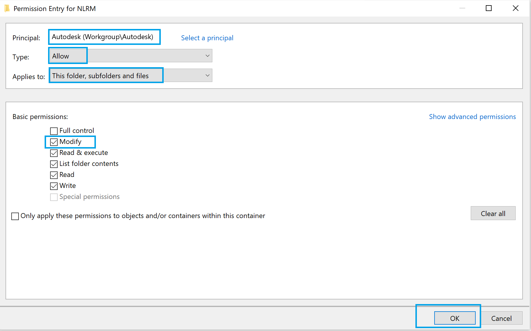Click the Select a principal link
This screenshot has height=331, width=531.
point(207,38)
